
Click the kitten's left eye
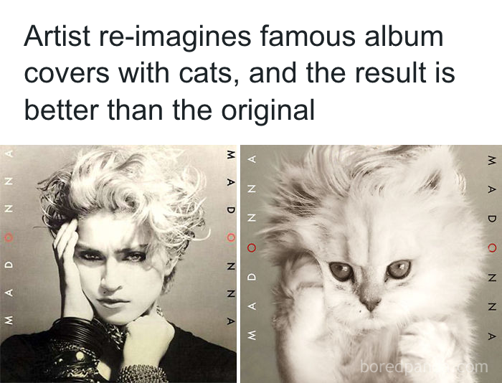(x=341, y=271)
